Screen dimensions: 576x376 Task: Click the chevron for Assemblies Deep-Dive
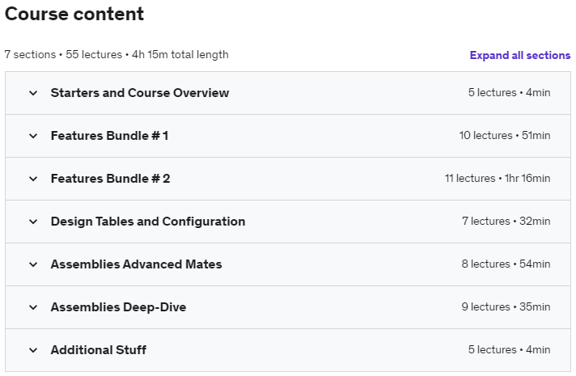click(x=33, y=307)
